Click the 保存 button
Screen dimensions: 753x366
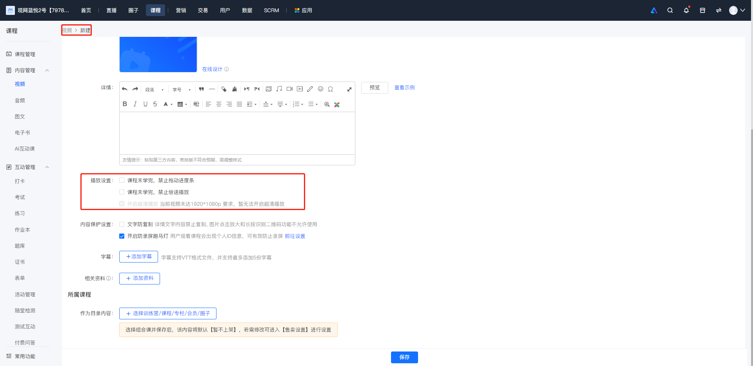pos(404,357)
